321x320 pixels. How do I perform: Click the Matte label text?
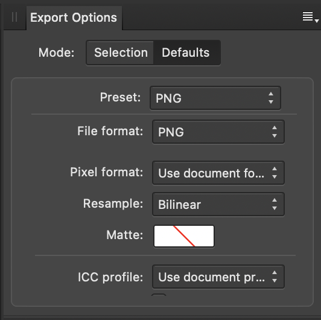124,235
